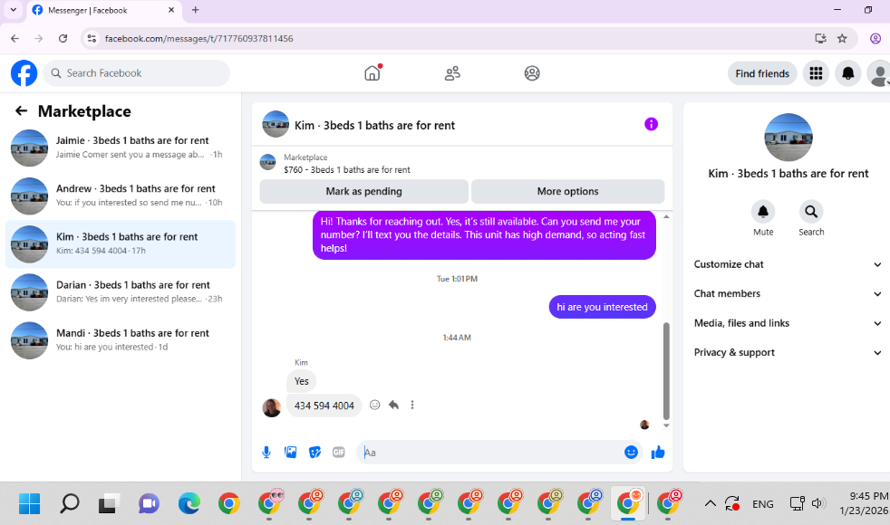Open Andrew's 3beds rental conversation
The image size is (890, 525).
pos(121,196)
